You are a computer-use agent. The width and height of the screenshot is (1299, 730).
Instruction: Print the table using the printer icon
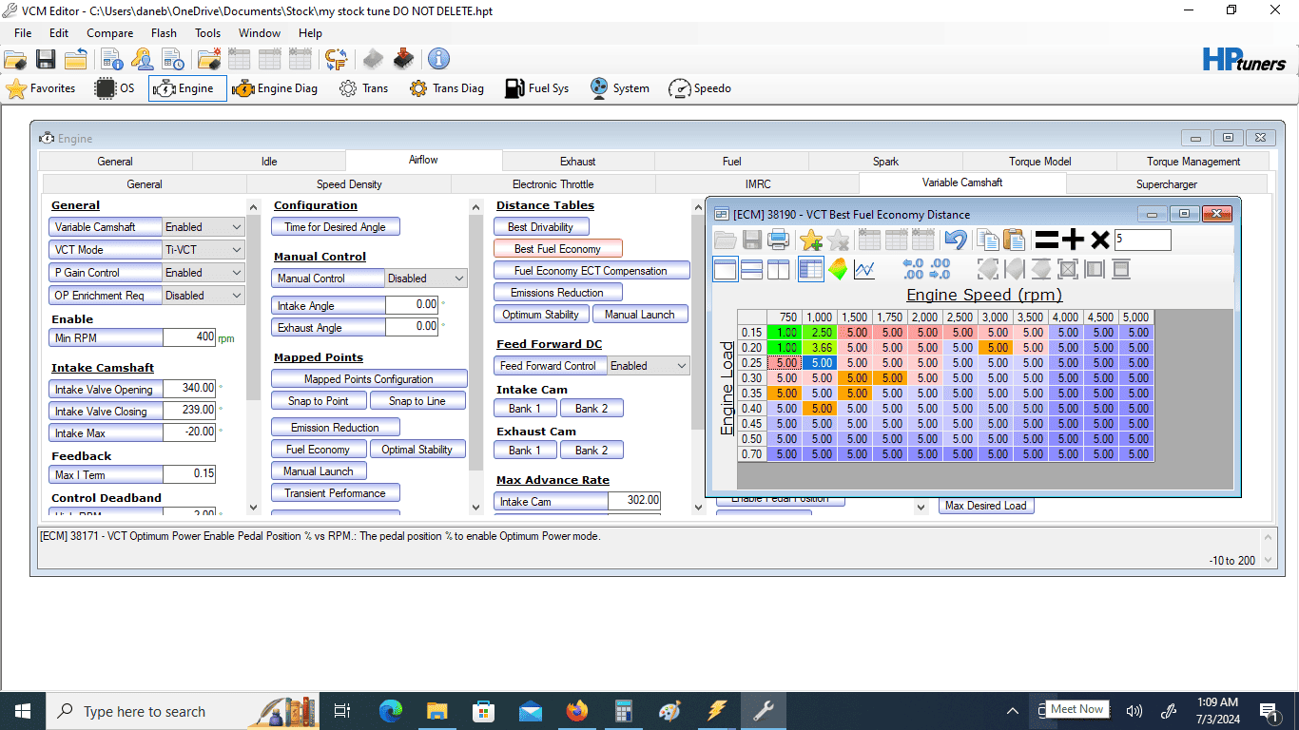(778, 240)
